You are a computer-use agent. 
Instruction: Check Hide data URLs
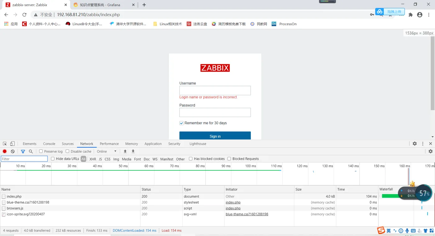pyautogui.click(x=53, y=159)
